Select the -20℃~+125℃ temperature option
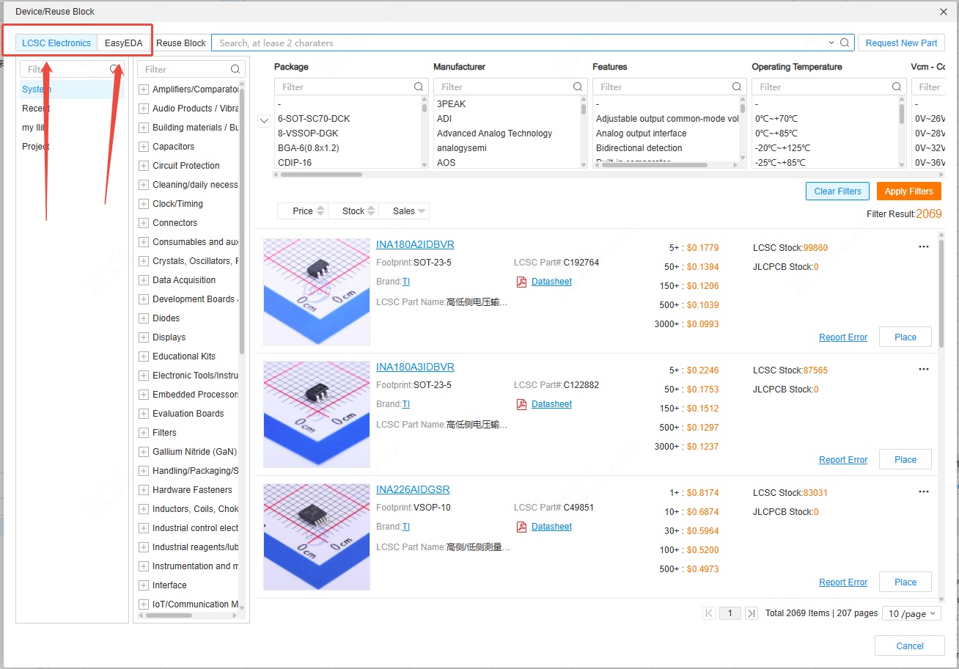The image size is (959, 669). coord(782,148)
